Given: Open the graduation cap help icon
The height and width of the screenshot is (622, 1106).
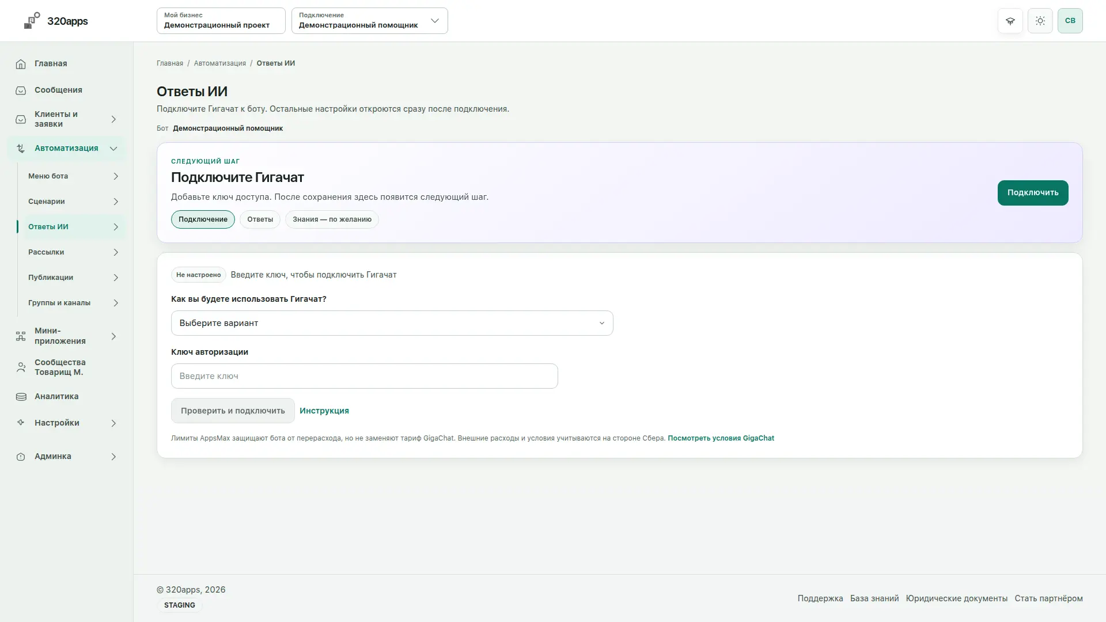Looking at the screenshot, I should 1010,21.
